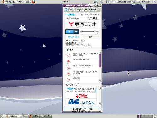The height and width of the screenshot is (118, 157).
Task: Click the 'more' link under program description
Action: [89, 45]
